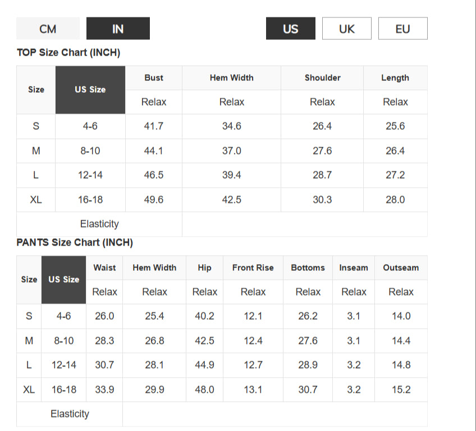Screen dimensions: 476x431
Task: Choose US sizing region
Action: 291,29
